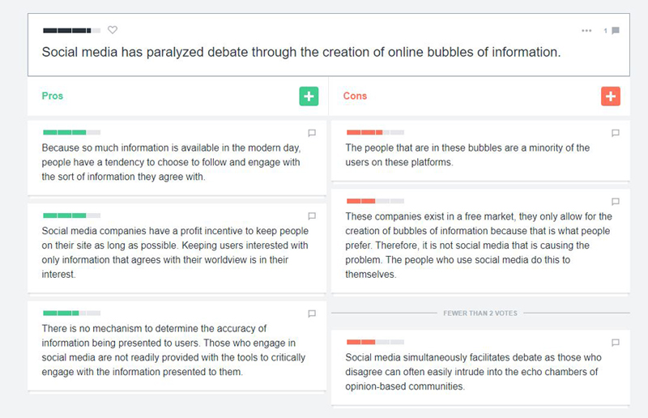Click red rating bar on 'free market' con
648x418 pixels.
373,201
